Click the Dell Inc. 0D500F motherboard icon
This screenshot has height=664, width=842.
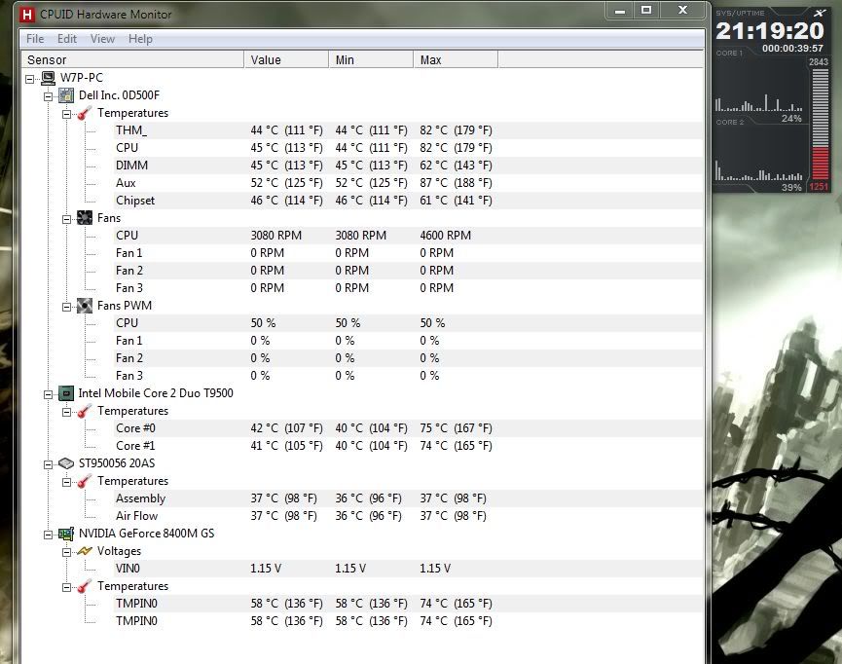coord(66,95)
